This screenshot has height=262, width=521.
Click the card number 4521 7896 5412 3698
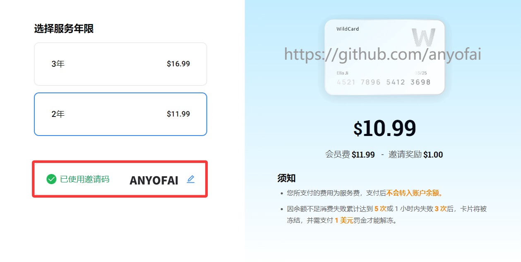(384, 82)
